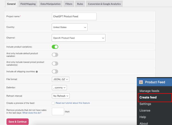Click the What does this do? link
This screenshot has height=125, width=172.
pos(32,113)
